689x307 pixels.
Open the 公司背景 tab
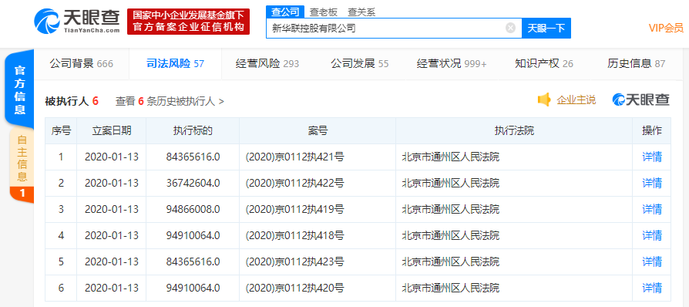(81, 64)
